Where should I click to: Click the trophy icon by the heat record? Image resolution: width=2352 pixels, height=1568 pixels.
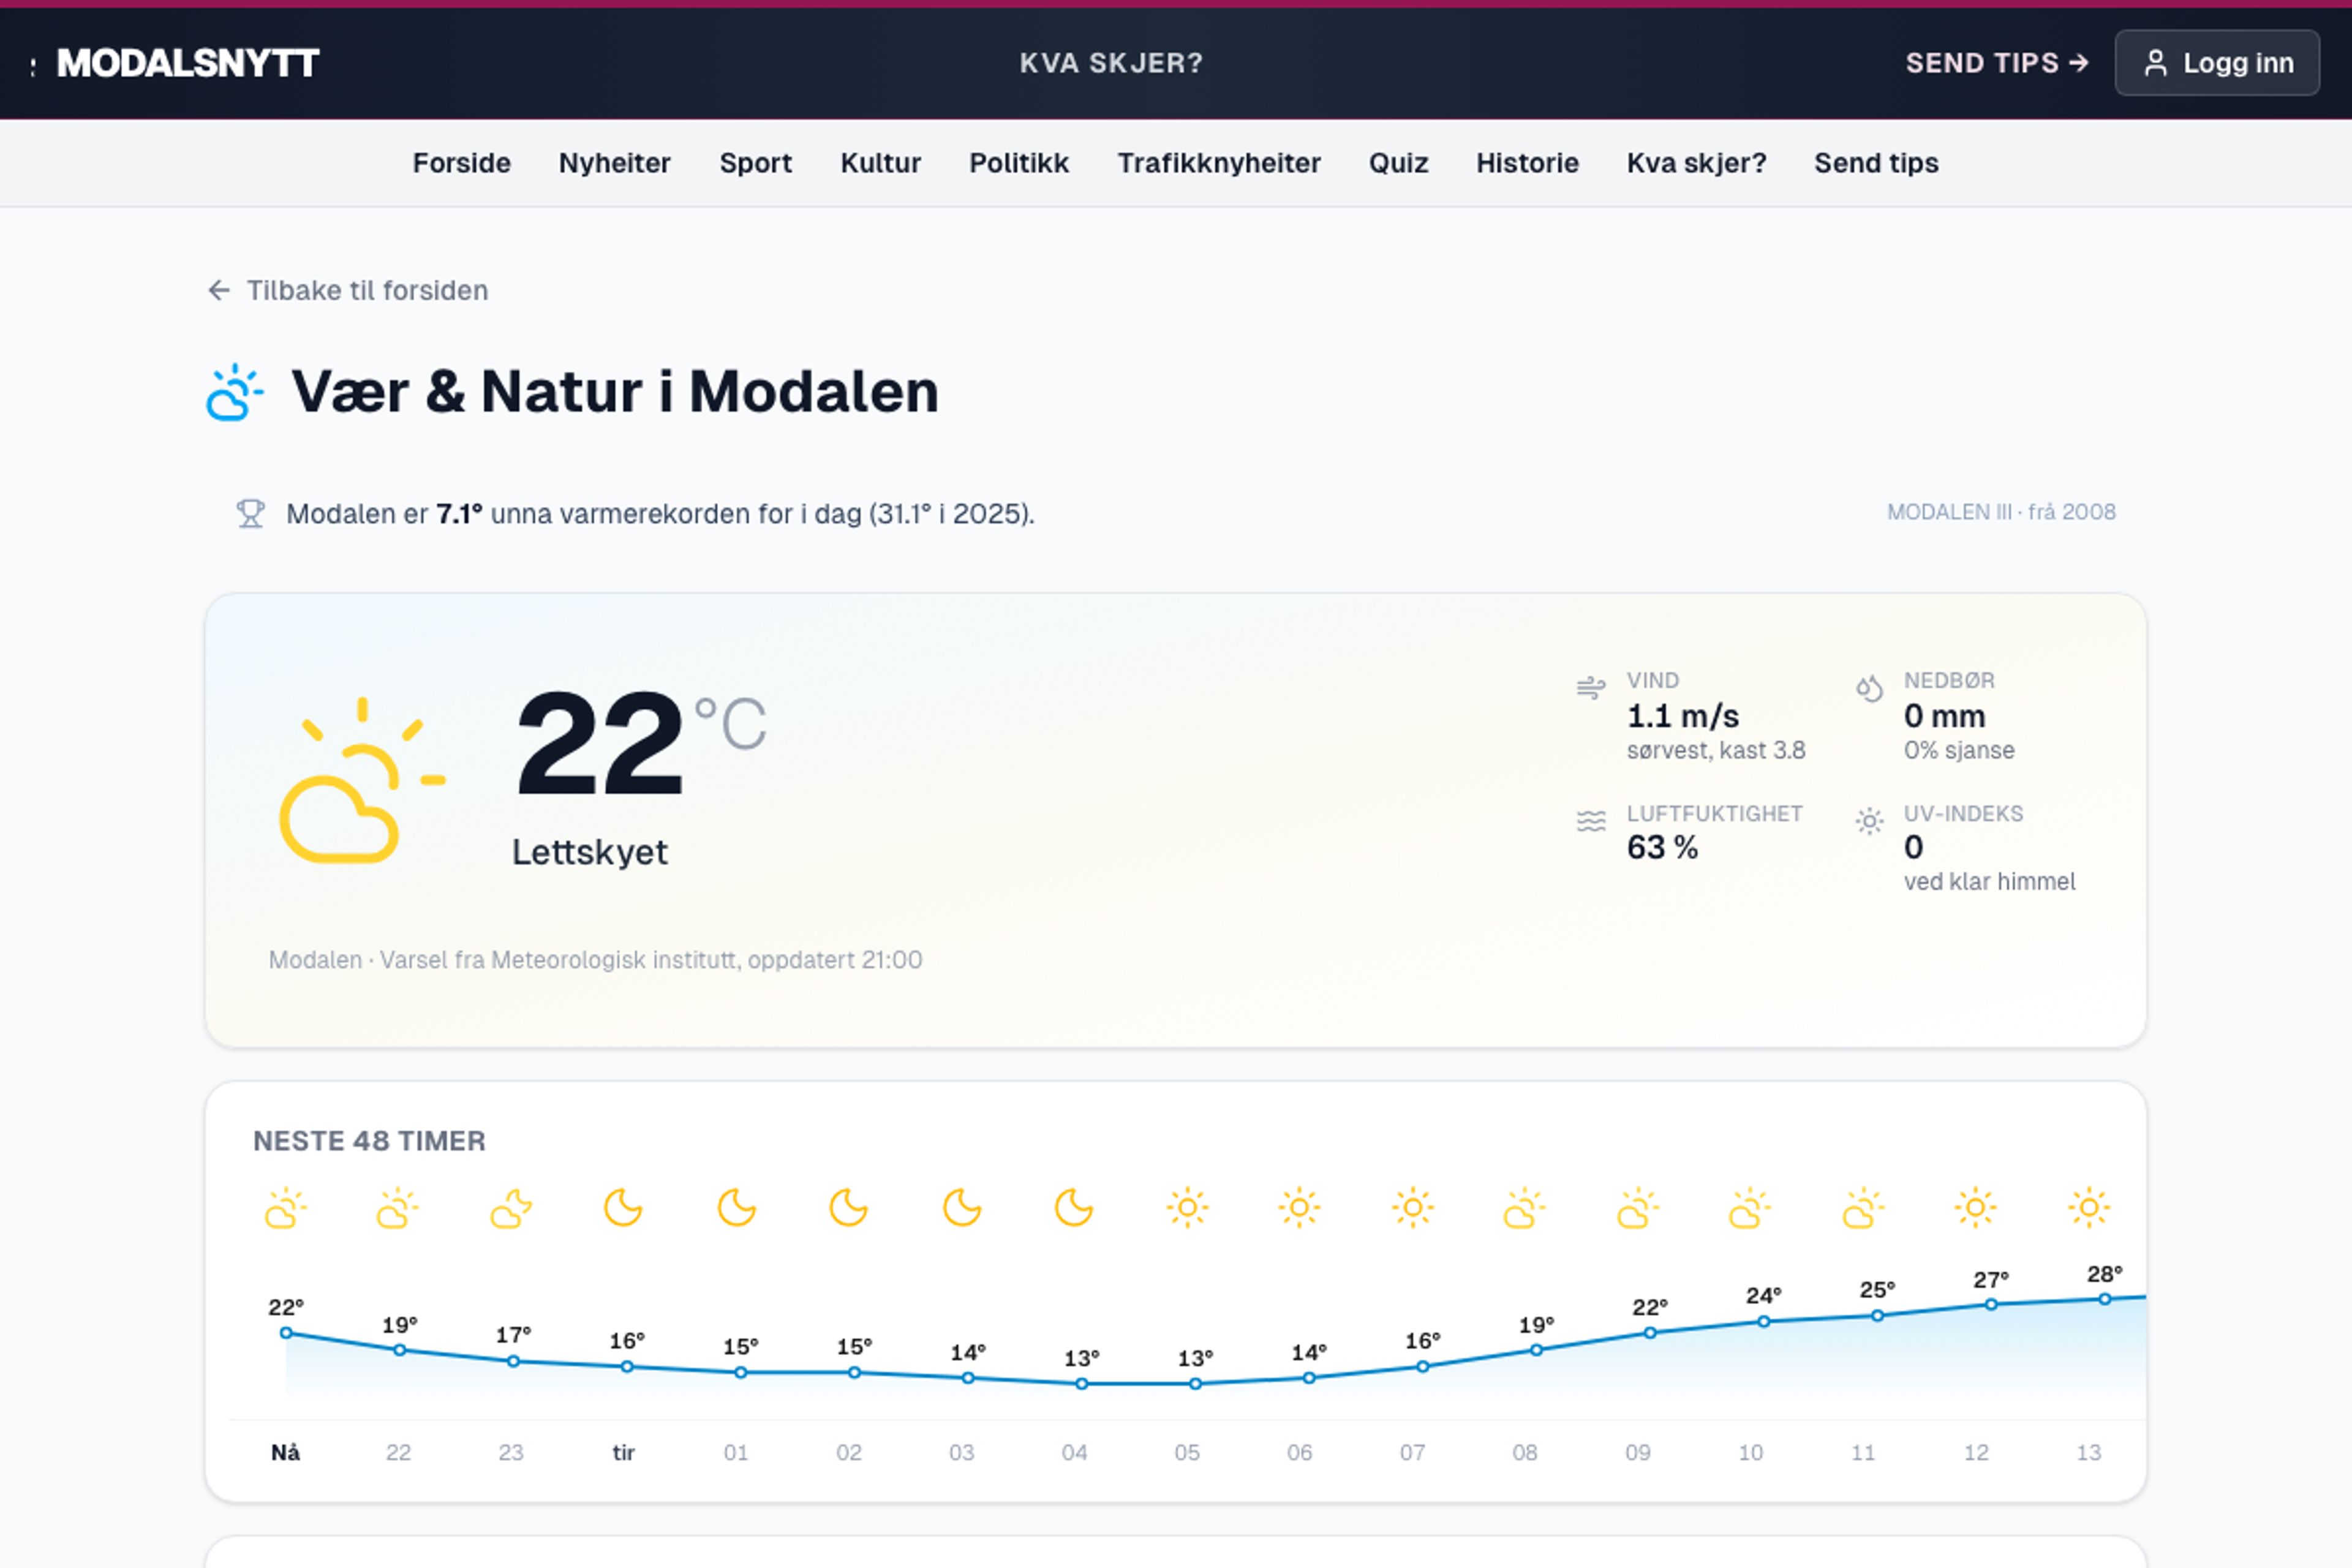click(250, 513)
